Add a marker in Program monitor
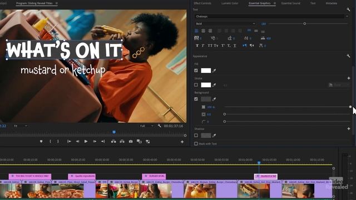Image resolution: width=356 pixels, height=200 pixels. click(41, 141)
